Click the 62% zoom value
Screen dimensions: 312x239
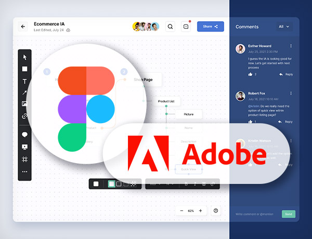191,211
